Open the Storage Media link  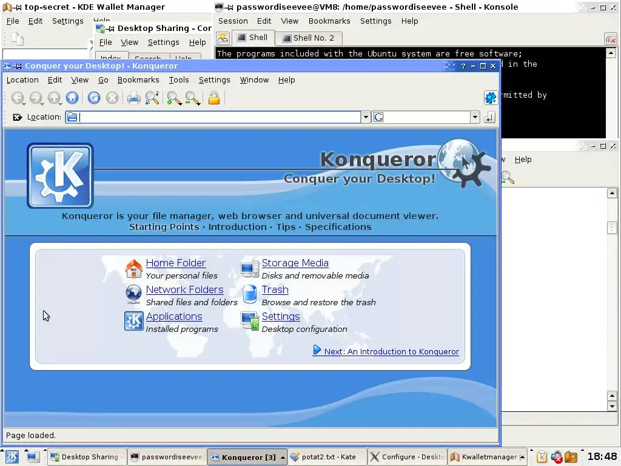295,263
